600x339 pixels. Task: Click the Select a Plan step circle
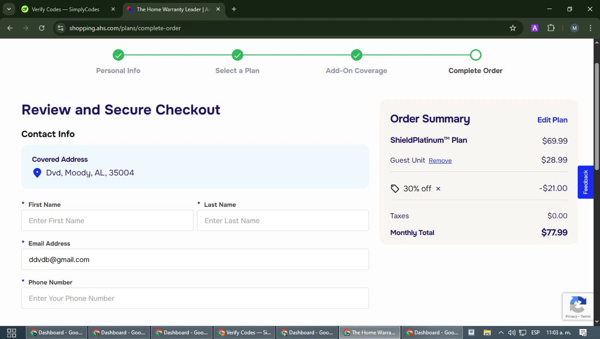point(237,55)
